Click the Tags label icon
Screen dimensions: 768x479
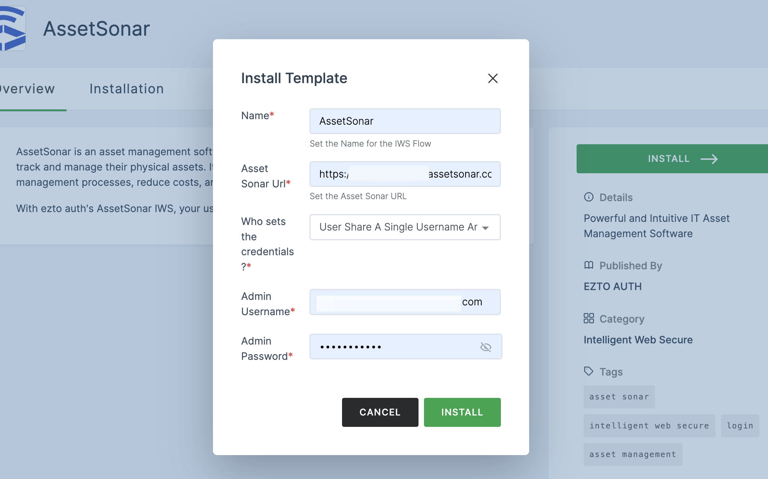pyautogui.click(x=589, y=371)
